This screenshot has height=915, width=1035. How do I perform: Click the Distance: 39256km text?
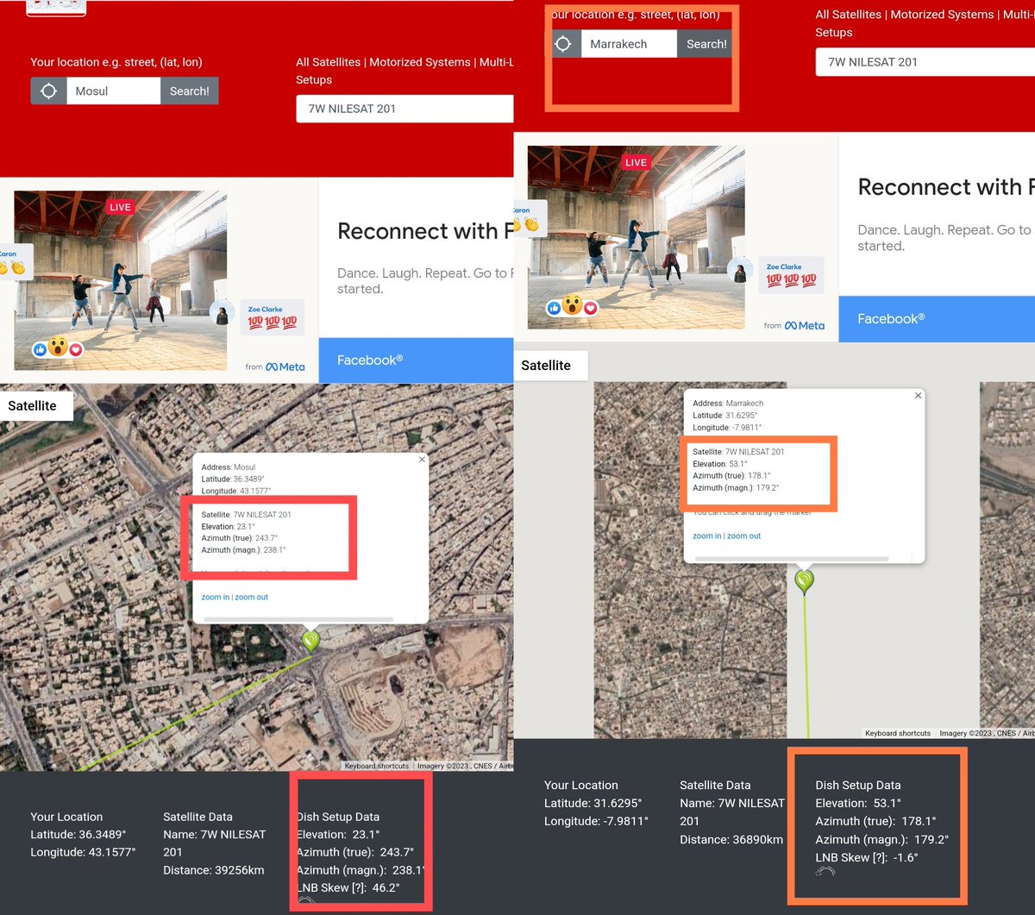coord(214,870)
